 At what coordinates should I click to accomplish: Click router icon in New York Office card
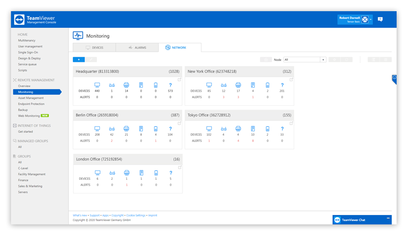[223, 85]
